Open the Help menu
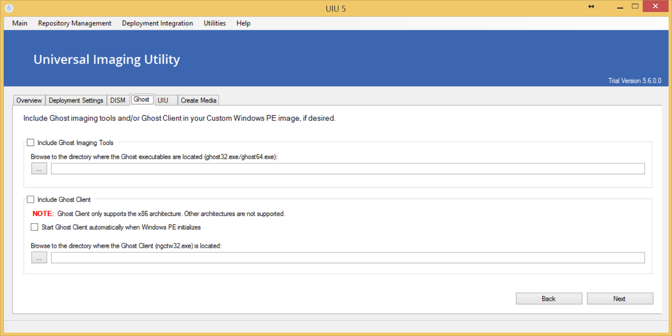The height and width of the screenshot is (336, 672). click(243, 23)
